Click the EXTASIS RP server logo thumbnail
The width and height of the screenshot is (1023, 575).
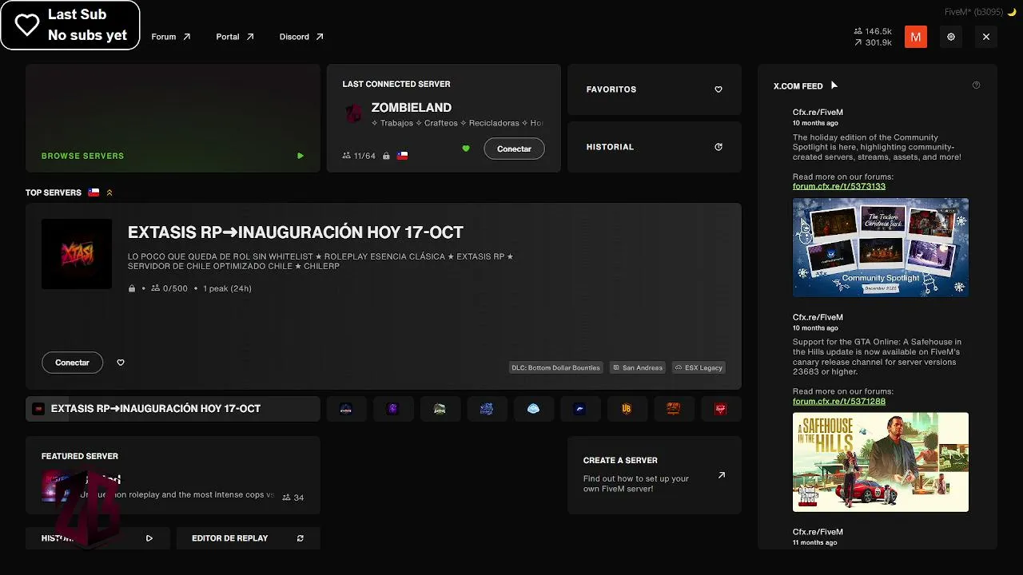tap(77, 254)
